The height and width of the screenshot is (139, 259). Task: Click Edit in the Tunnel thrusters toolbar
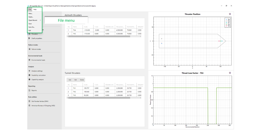(75, 80)
